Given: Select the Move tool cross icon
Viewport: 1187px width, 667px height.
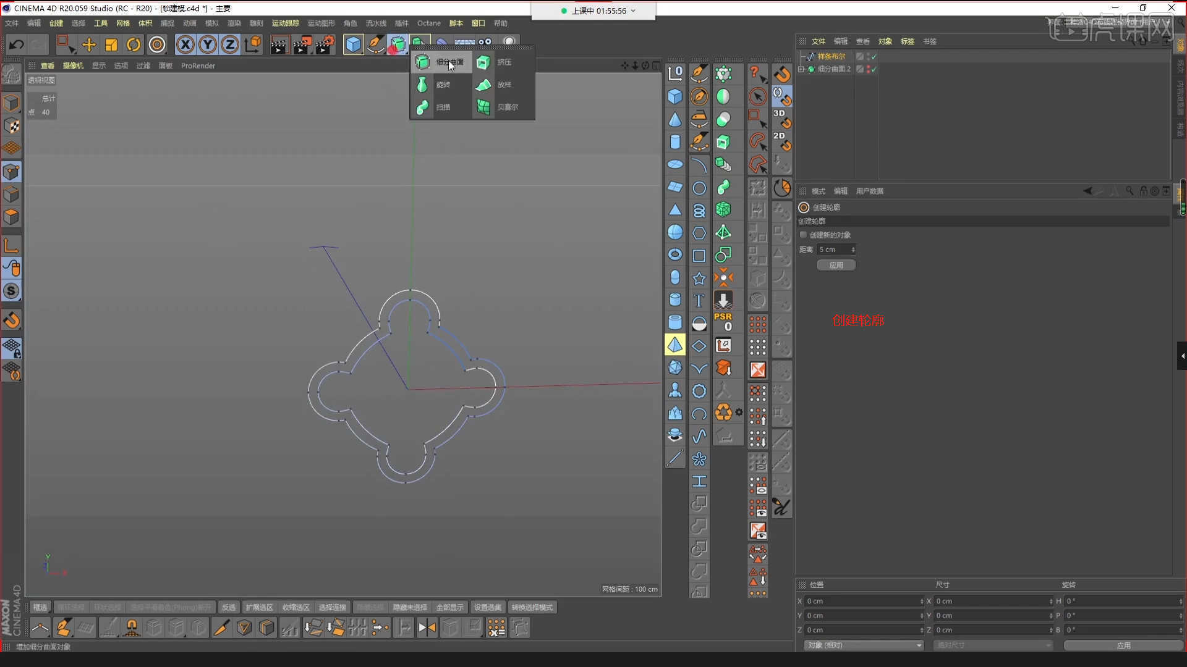Looking at the screenshot, I should (x=89, y=44).
